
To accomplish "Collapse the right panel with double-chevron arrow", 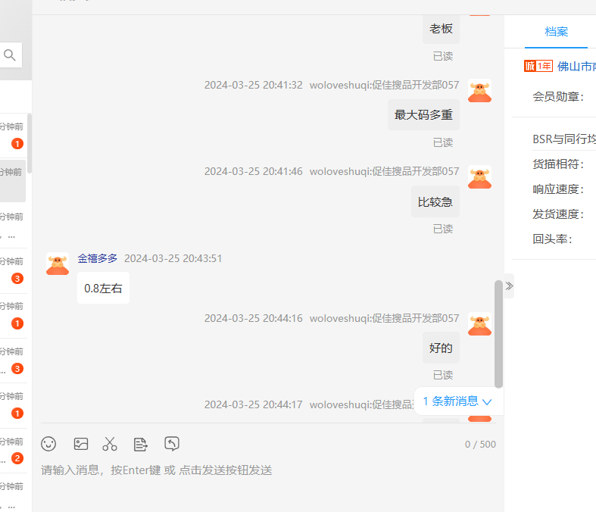I will [x=509, y=286].
